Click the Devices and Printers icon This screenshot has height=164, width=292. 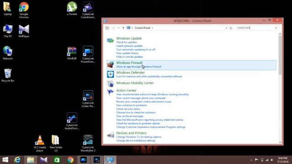point(110,135)
